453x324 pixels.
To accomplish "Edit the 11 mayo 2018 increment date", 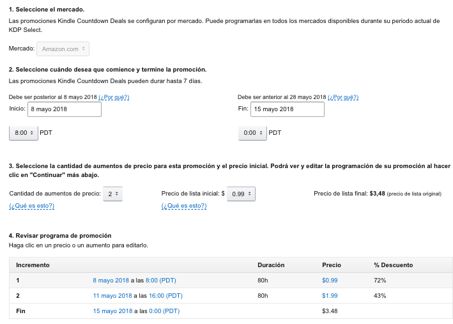I will (x=113, y=296).
